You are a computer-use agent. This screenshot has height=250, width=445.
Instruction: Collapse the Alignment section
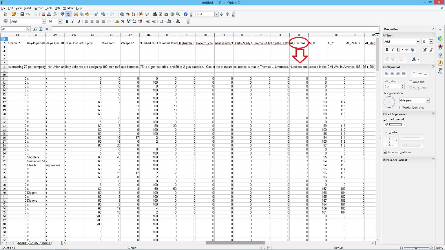(x=384, y=67)
